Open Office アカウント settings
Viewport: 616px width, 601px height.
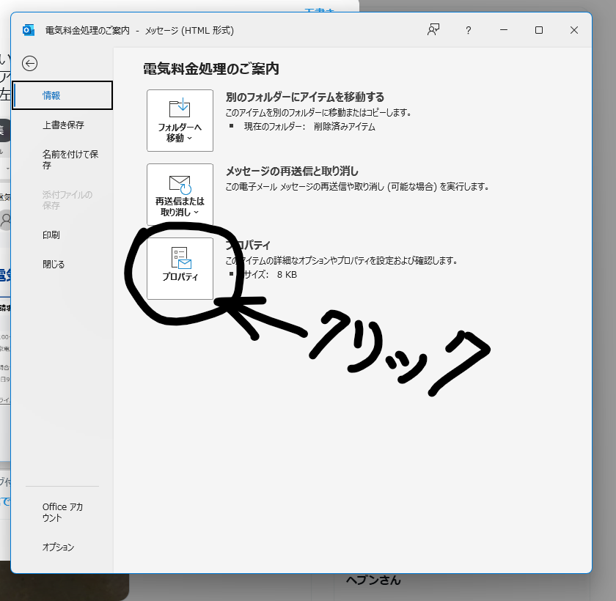pos(61,512)
